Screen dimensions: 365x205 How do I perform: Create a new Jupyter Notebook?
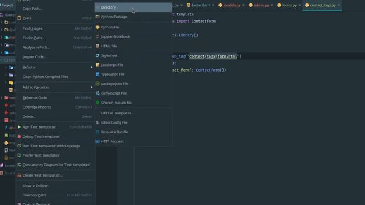point(133,36)
